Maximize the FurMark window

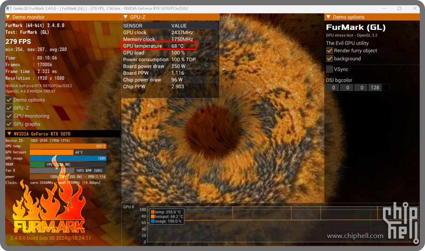tap(399, 8)
